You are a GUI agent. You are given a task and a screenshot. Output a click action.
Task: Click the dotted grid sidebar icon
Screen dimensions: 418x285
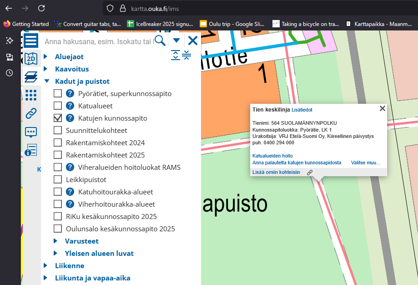[31, 95]
